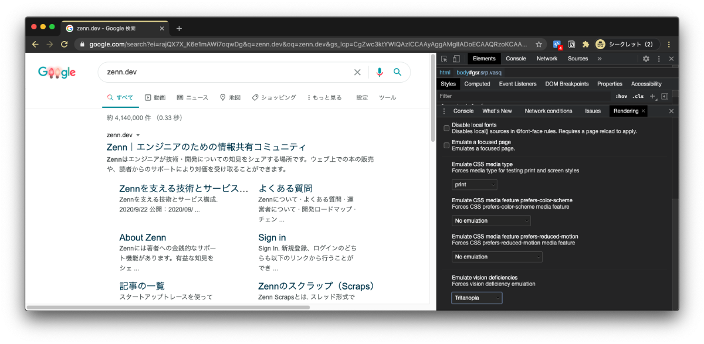
Task: Select the 動画 search filter tab
Action: pos(155,97)
